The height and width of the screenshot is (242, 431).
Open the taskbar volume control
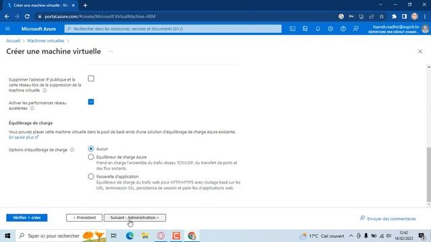coord(389,236)
